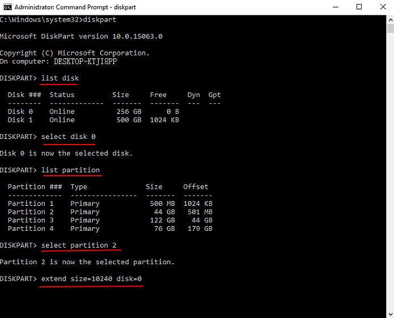Minimize the Command Prompt window

point(336,7)
